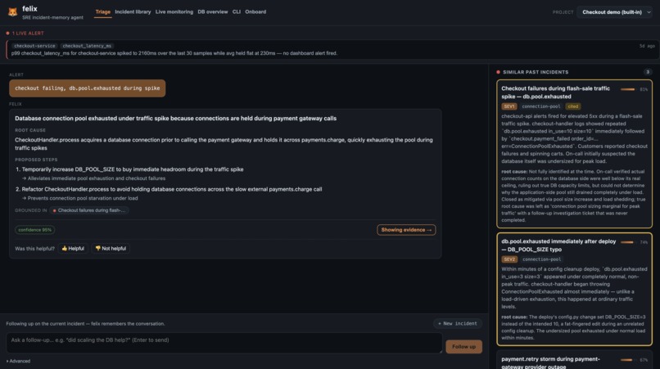
Task: Click the felix fox logo icon
Action: (x=12, y=12)
